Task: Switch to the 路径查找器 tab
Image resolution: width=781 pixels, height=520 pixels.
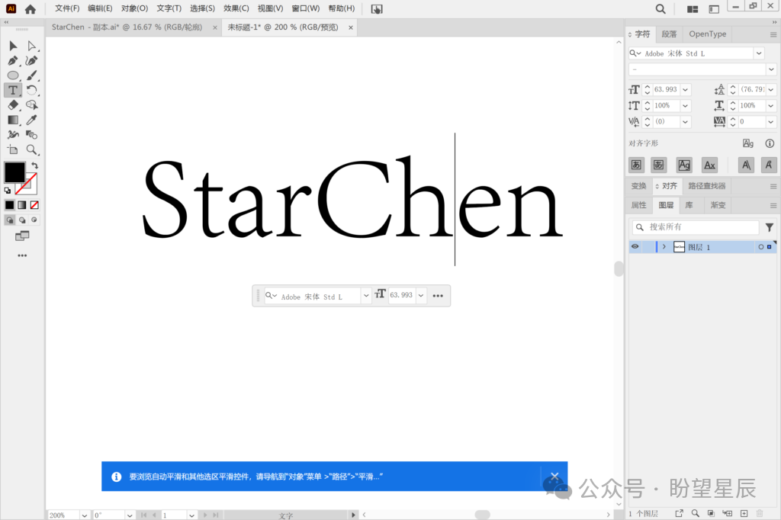Action: point(707,186)
